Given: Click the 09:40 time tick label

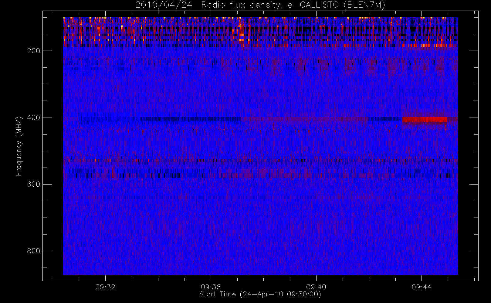Looking at the screenshot, I should [x=316, y=287].
